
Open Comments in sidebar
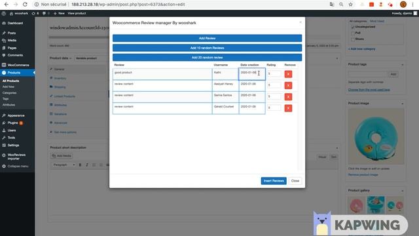tap(15, 55)
